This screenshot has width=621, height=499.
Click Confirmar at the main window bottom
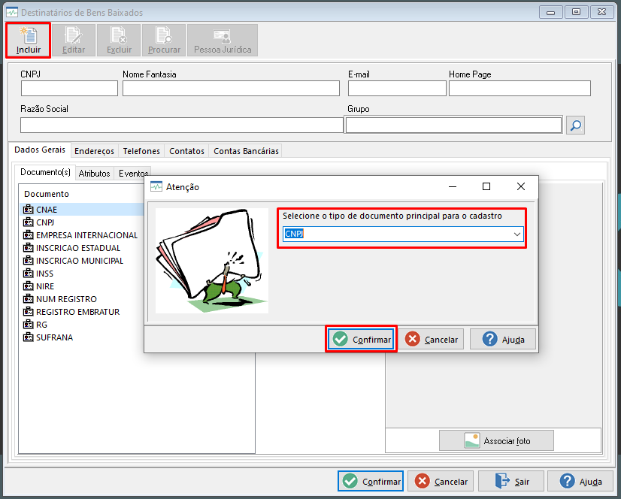tap(371, 481)
